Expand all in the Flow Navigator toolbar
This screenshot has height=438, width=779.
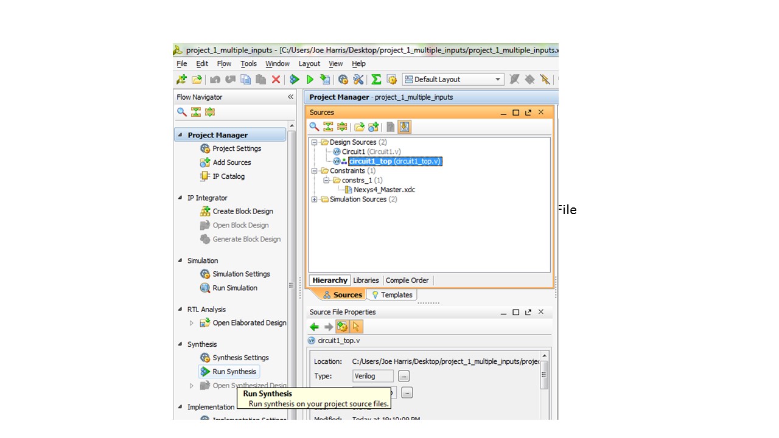click(210, 112)
